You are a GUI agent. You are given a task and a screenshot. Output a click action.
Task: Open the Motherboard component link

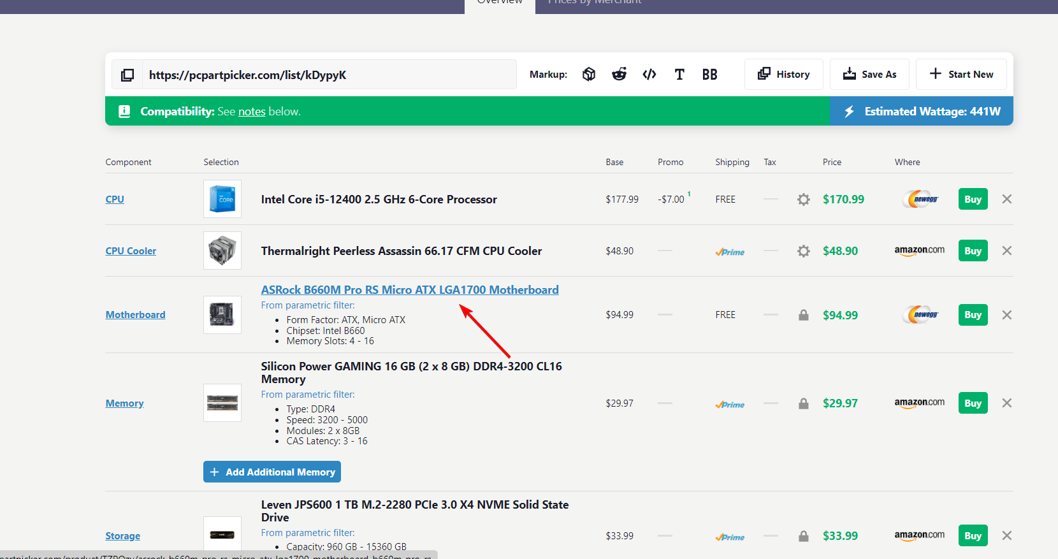(x=135, y=314)
